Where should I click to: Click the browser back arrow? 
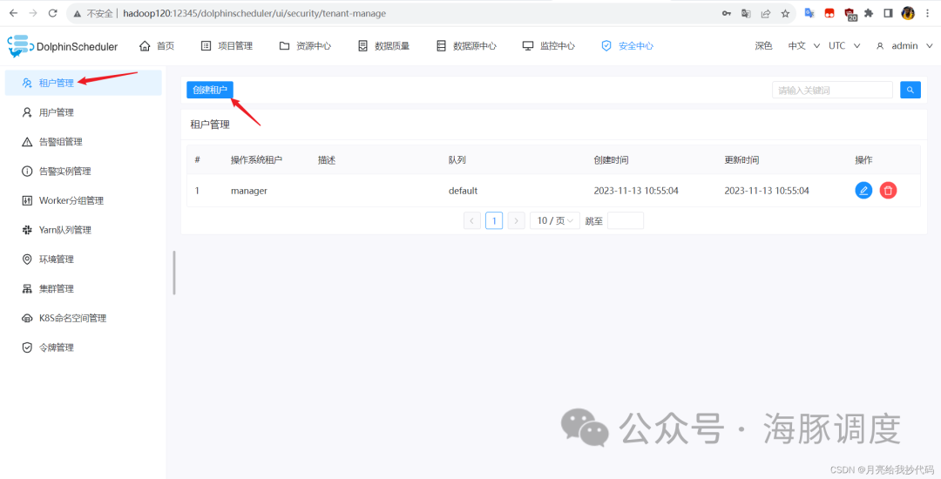[13, 13]
